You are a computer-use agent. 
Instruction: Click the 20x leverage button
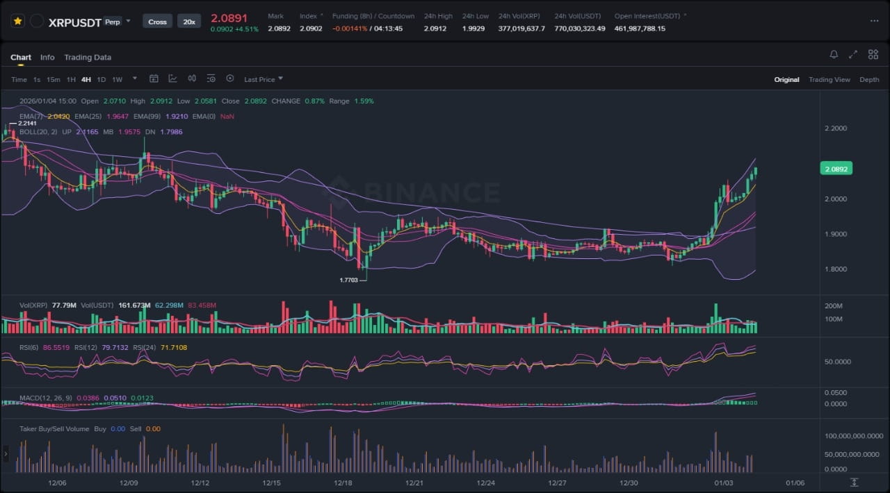tap(188, 22)
